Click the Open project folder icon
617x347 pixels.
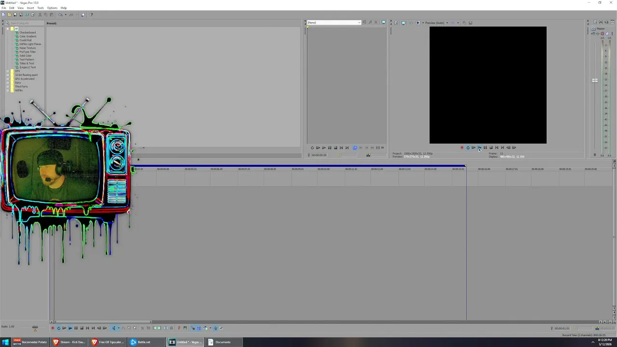click(9, 14)
